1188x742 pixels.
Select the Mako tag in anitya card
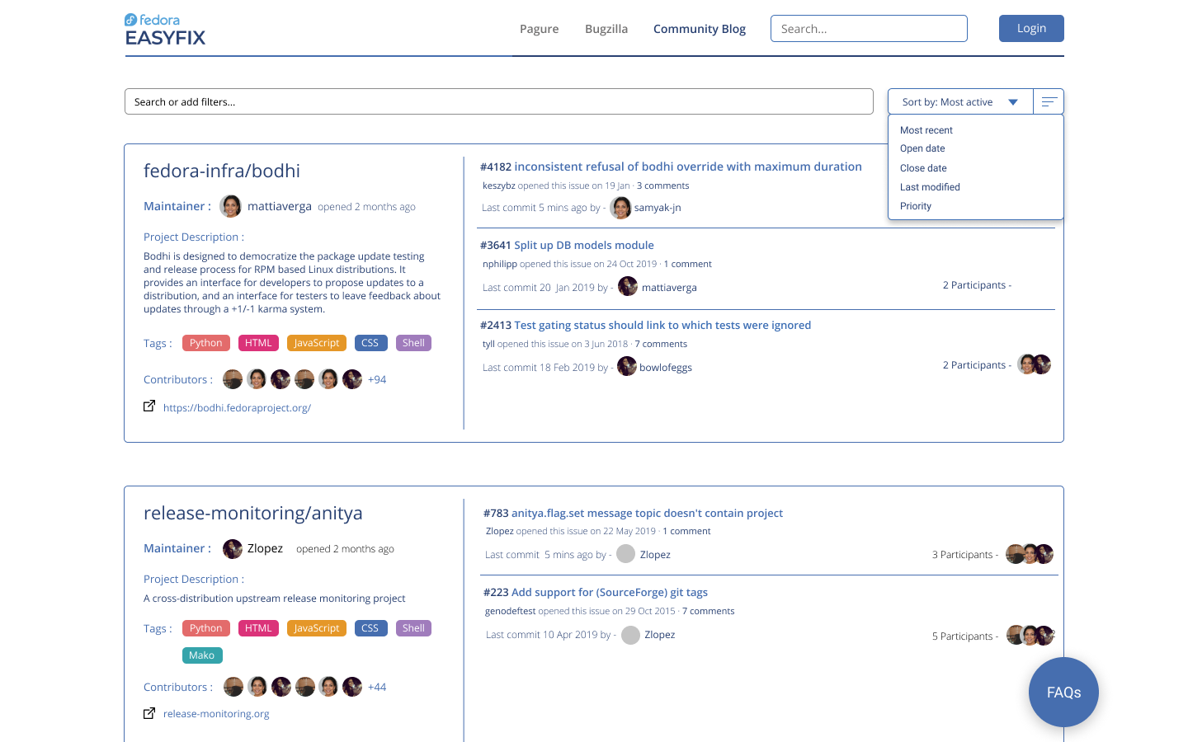click(202, 655)
